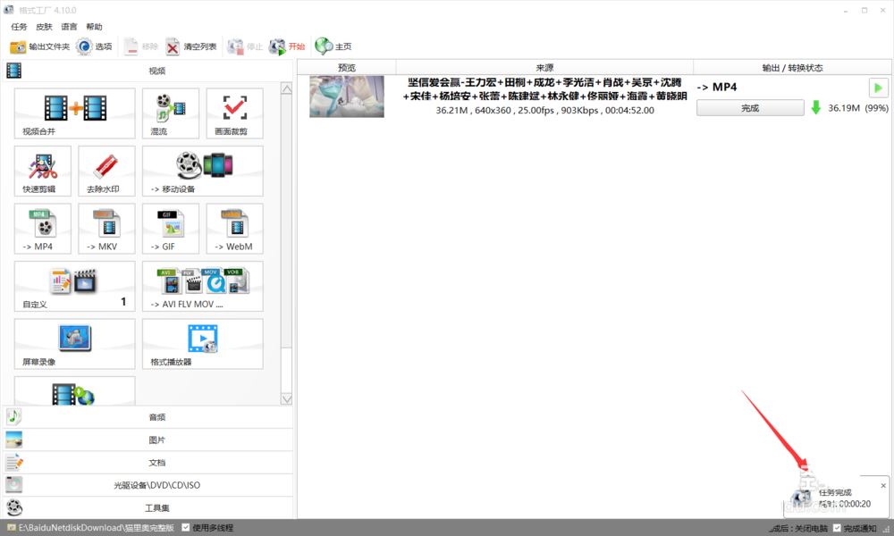Screen dimensions: 894x536
Task: Open the 画面裁剪 crop tool
Action: coord(234,113)
